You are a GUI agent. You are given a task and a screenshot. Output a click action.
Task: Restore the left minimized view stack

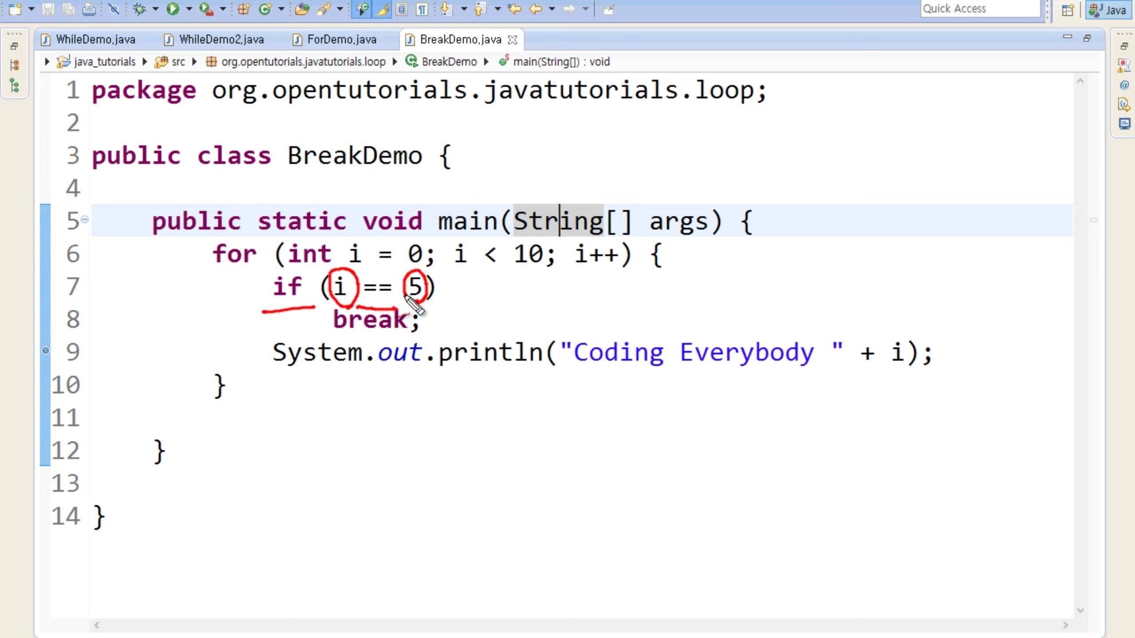coord(14,46)
